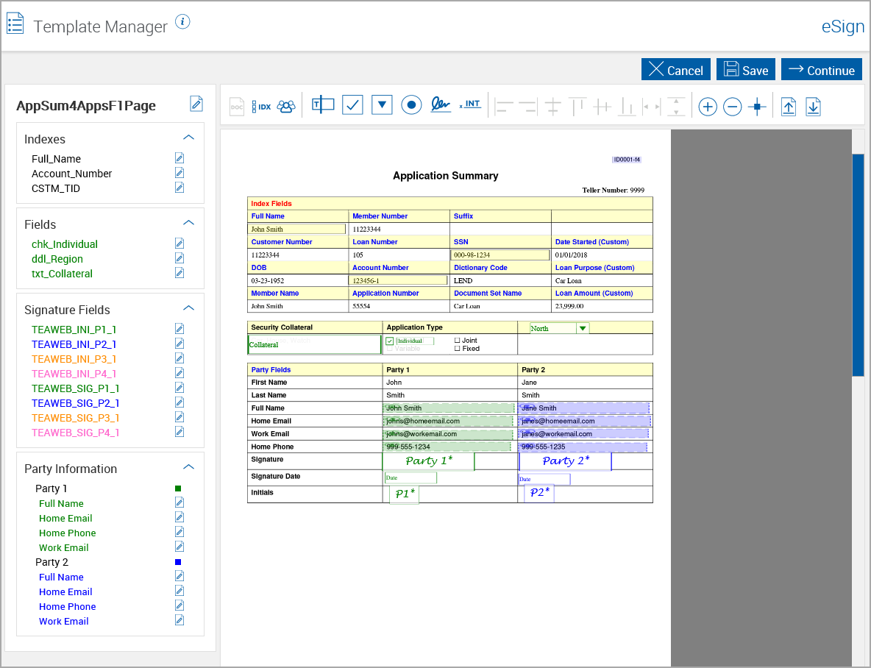This screenshot has height=668, width=871.
Task: Click the Party 2 blue color swatch
Action: [x=178, y=562]
